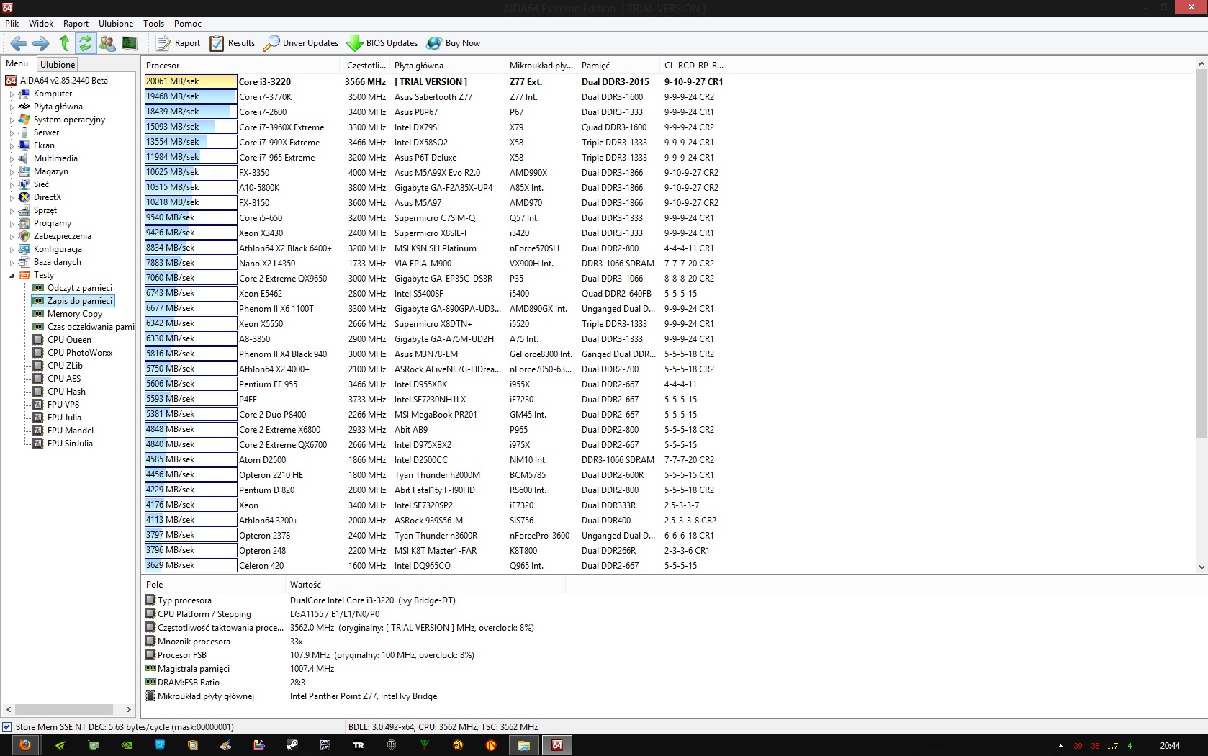Select the CPU AES test

[x=64, y=379]
